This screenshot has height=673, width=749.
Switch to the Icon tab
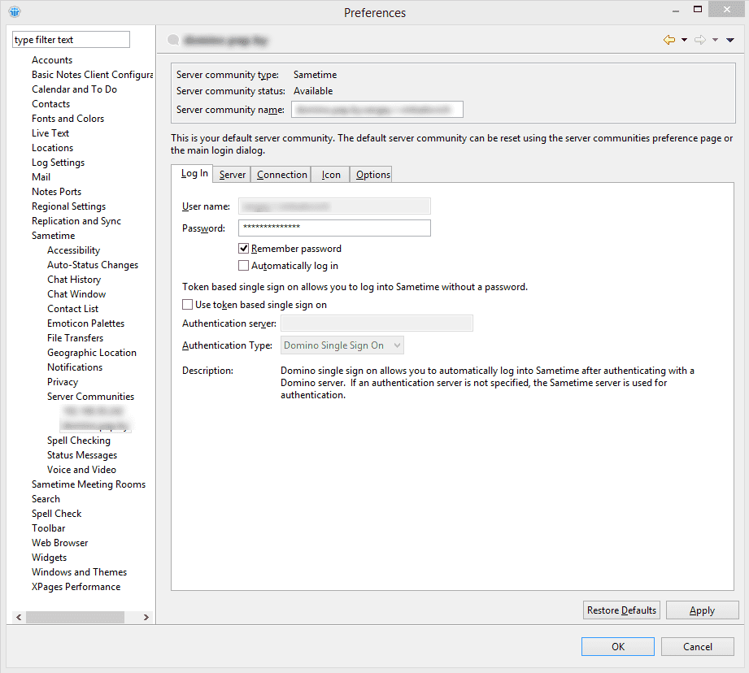click(331, 175)
